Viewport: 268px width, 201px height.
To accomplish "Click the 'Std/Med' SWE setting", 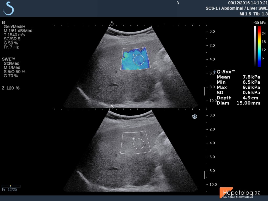I will [x=12, y=63].
